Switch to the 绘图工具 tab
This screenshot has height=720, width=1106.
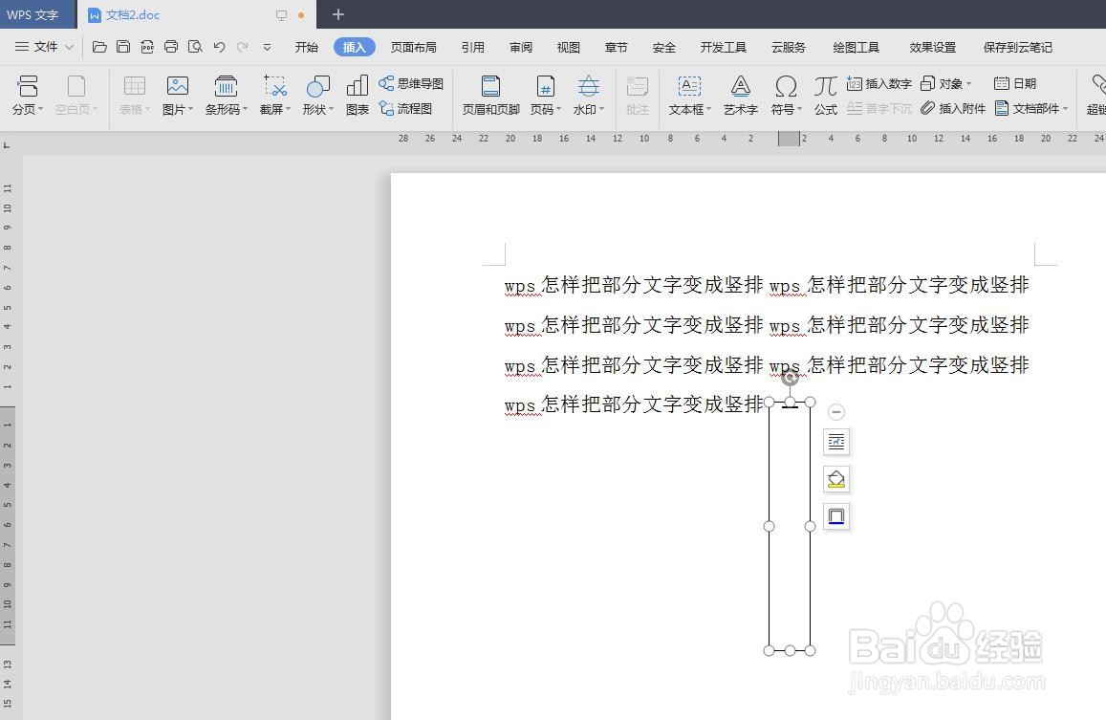pyautogui.click(x=856, y=47)
